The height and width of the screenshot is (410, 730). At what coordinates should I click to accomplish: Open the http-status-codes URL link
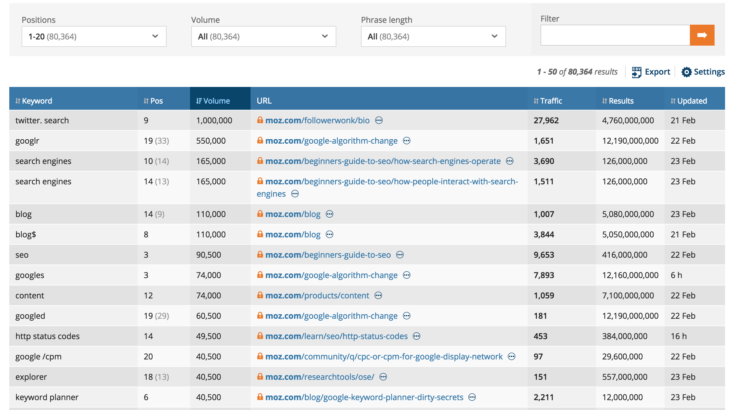coord(337,336)
